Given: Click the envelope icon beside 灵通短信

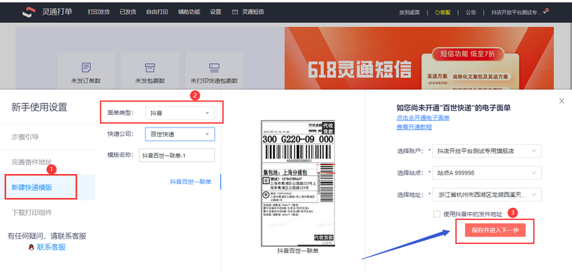Looking at the screenshot, I should [235, 12].
